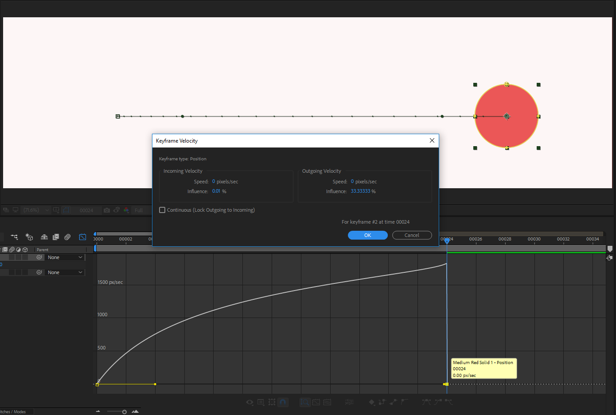The image size is (616, 415).
Task: Click the red circle's center anchor point
Action: [x=507, y=116]
